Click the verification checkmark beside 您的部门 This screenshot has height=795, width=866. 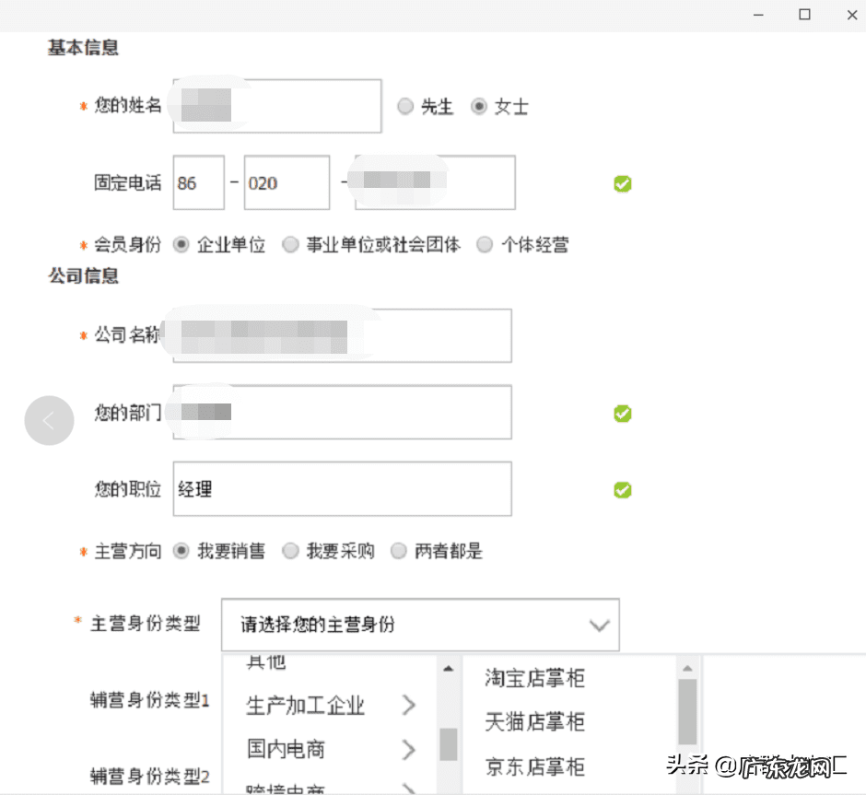coord(622,414)
